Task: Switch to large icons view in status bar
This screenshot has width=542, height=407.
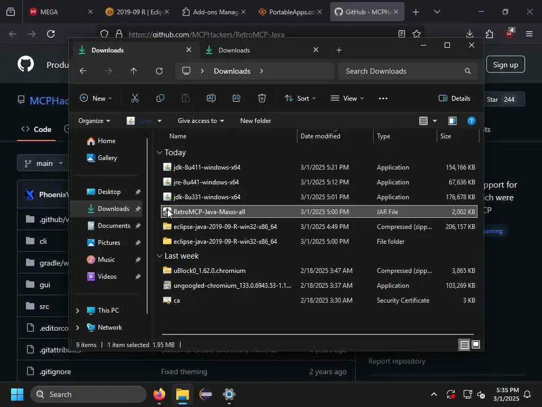Action: (x=476, y=344)
